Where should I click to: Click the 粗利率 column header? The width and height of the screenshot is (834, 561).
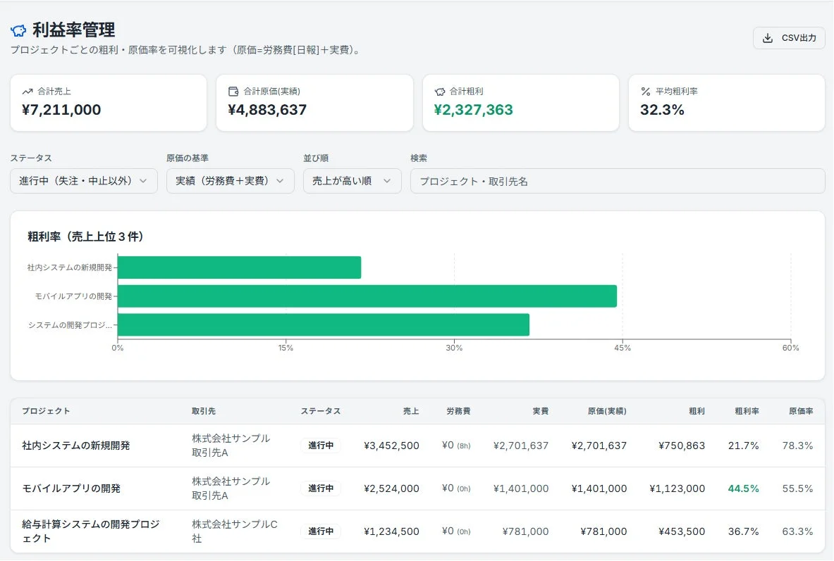pyautogui.click(x=747, y=411)
